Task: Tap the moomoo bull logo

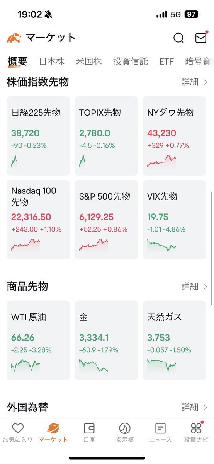Action: [x=14, y=38]
